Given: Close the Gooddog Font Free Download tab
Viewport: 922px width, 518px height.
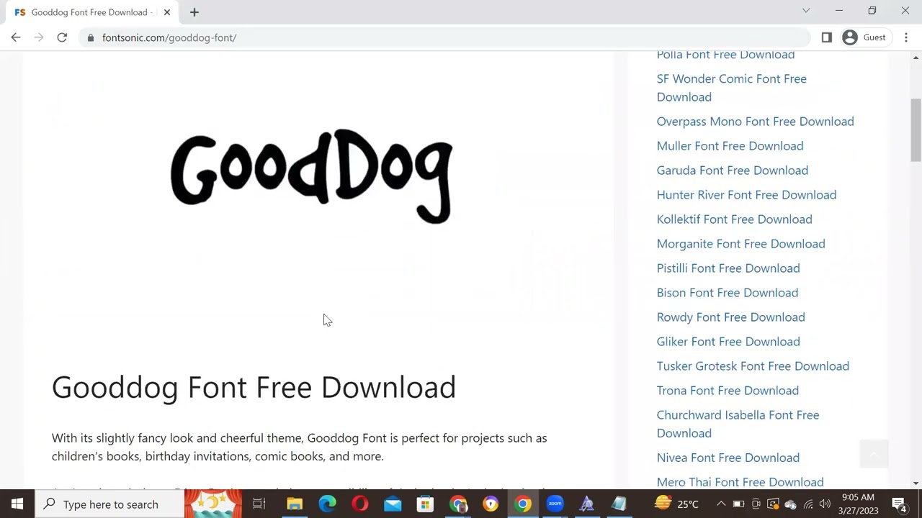Looking at the screenshot, I should click(167, 12).
